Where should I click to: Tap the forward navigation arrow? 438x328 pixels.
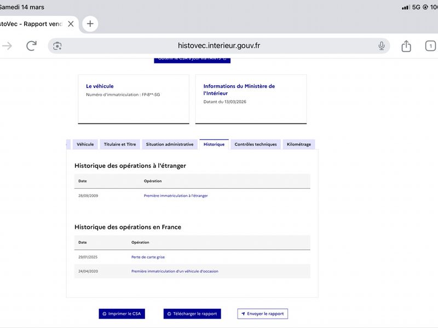pos(7,46)
